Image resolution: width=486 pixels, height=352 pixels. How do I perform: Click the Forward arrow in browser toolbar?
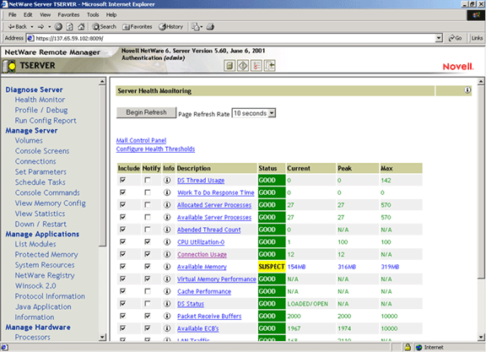click(x=40, y=27)
